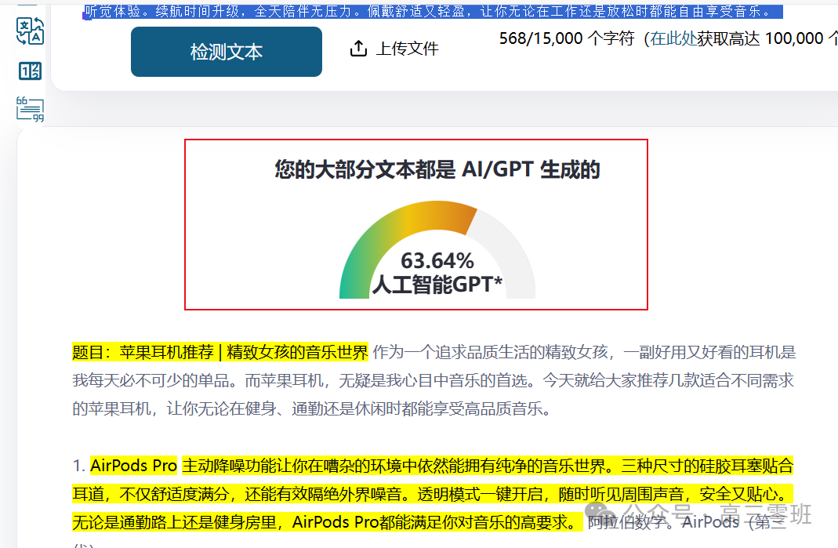This screenshot has width=838, height=548.
Task: Click the 人工智能GPT* label
Action: click(x=437, y=285)
